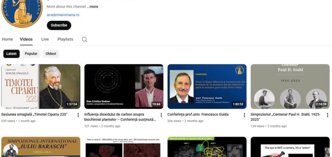The image size is (332, 157).
Task: Open options menu for Francesco Guida conference video
Action: point(244,115)
